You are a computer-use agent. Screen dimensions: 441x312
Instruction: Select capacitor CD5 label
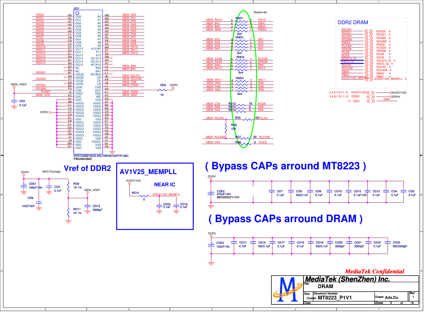[x=411, y=191]
